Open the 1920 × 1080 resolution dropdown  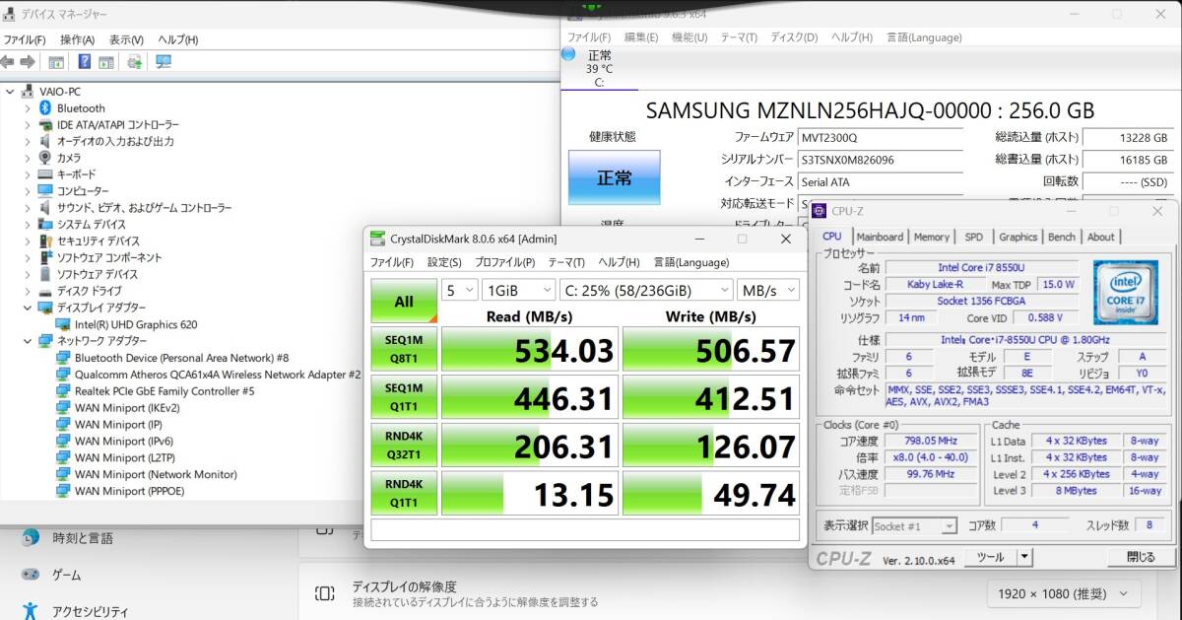(1062, 593)
